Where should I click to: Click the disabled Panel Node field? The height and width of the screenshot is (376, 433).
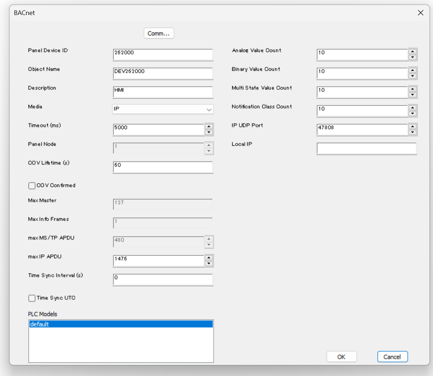(159, 148)
